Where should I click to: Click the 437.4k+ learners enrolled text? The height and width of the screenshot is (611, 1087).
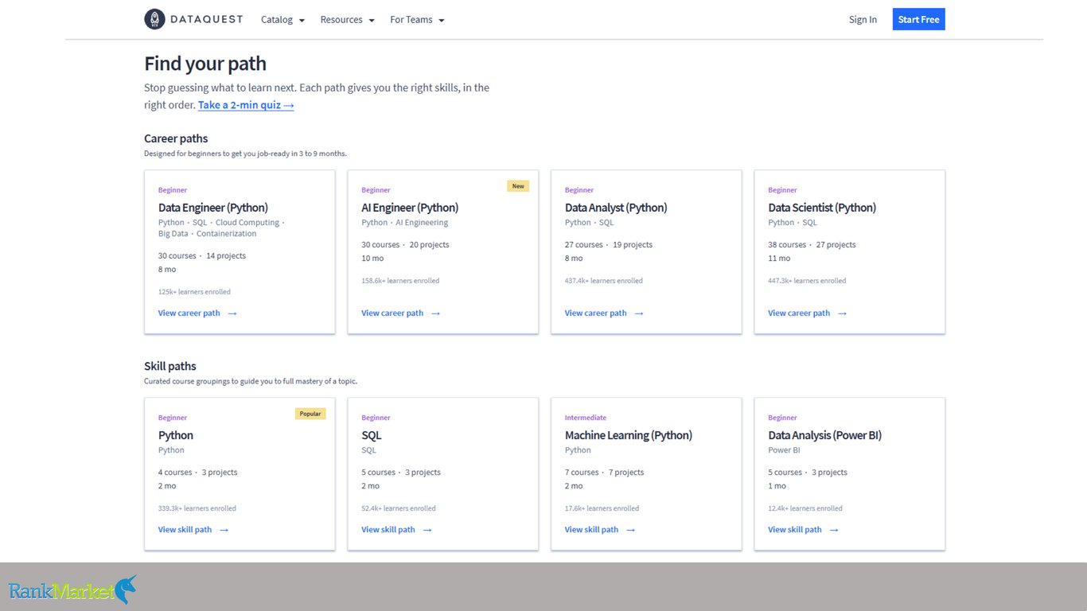(604, 281)
